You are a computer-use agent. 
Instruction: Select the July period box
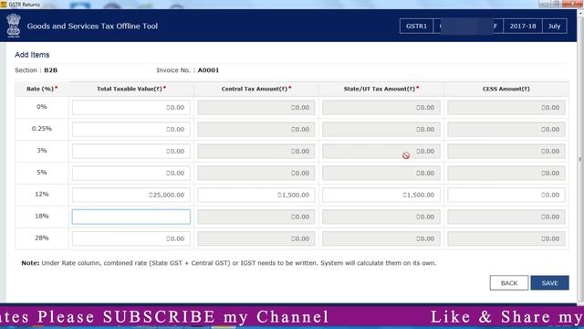[x=554, y=27]
